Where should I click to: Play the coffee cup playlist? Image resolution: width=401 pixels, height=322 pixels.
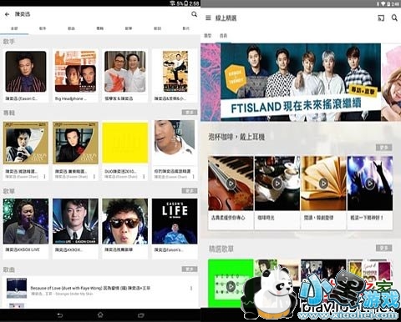[x=277, y=184]
